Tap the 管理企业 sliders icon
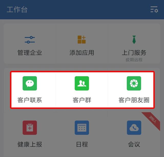 click(30, 40)
